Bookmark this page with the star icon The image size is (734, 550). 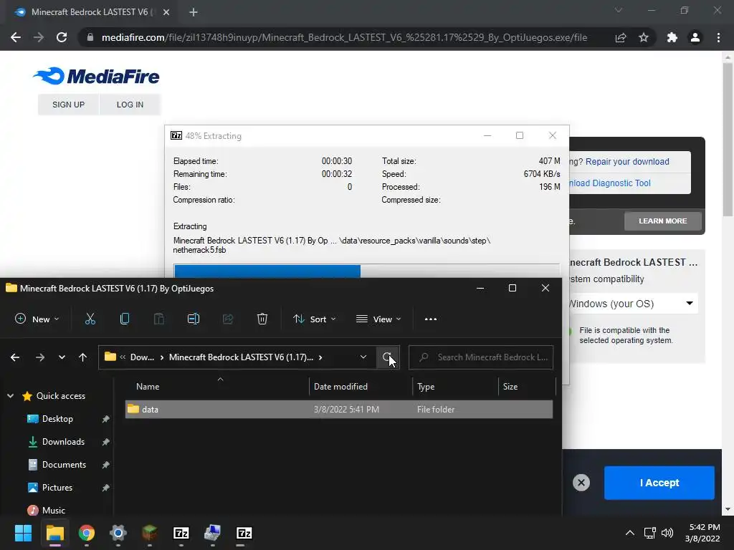(x=644, y=37)
